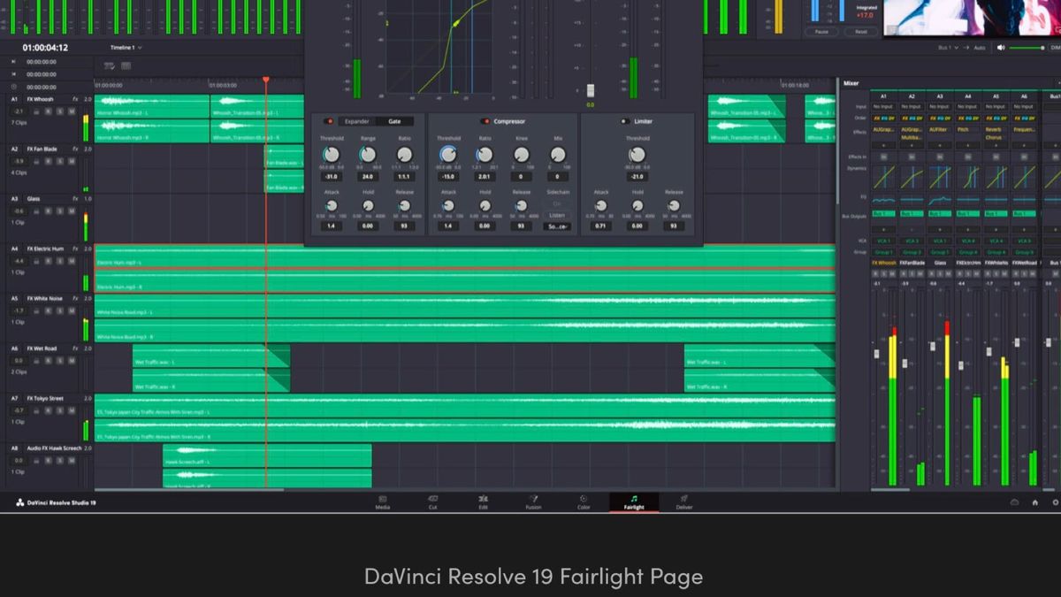Open the Deliver page
This screenshot has height=597, width=1061.
click(x=684, y=502)
